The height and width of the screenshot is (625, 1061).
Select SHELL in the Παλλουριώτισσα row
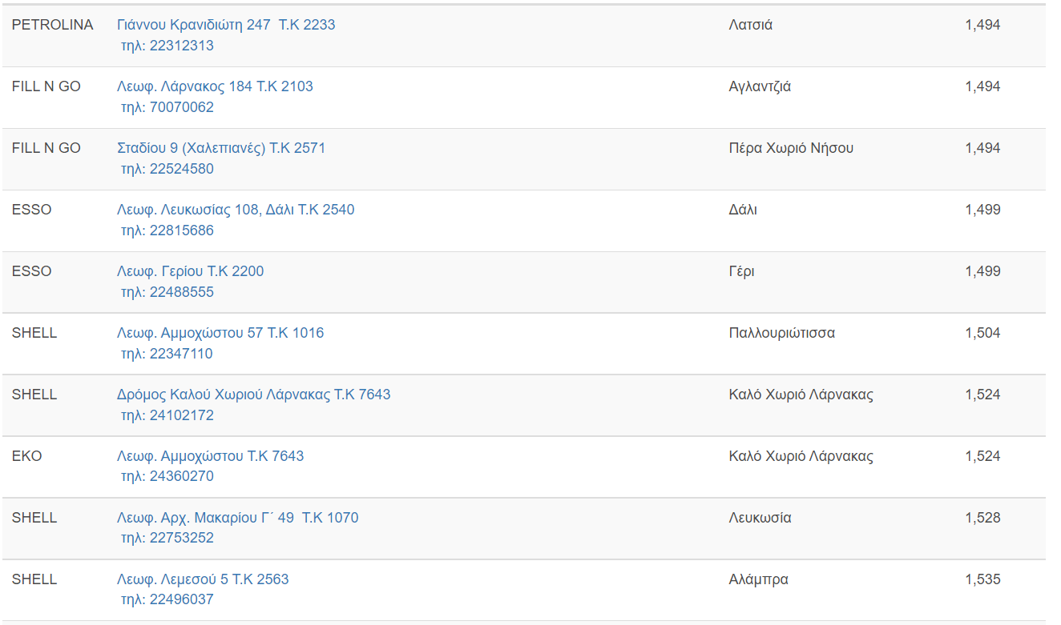click(x=34, y=333)
